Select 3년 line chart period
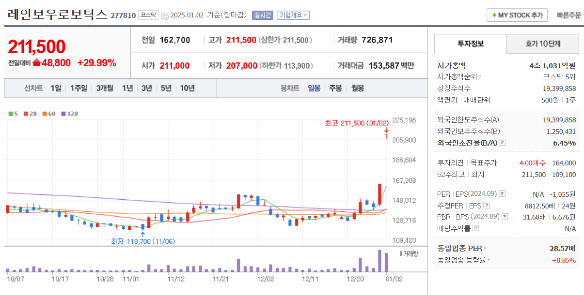 click(147, 88)
